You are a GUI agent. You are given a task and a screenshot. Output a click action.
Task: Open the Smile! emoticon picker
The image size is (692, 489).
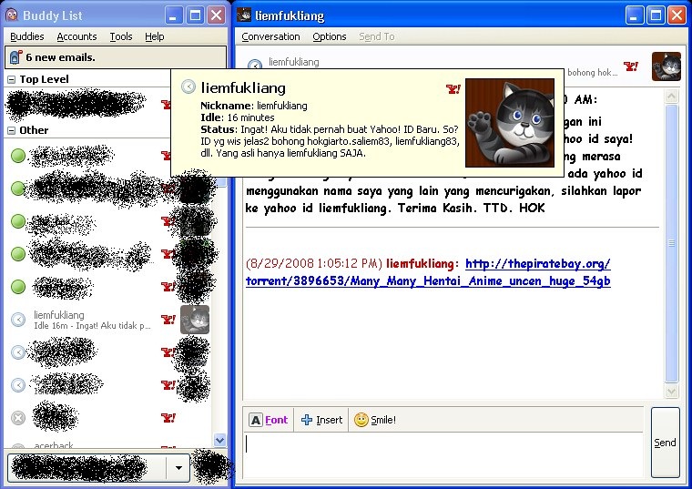tap(375, 420)
